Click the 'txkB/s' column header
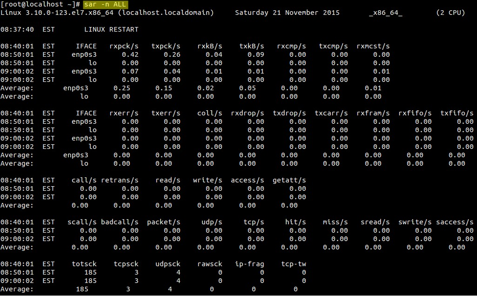Screen dimensions: 477x296 [x=252, y=46]
